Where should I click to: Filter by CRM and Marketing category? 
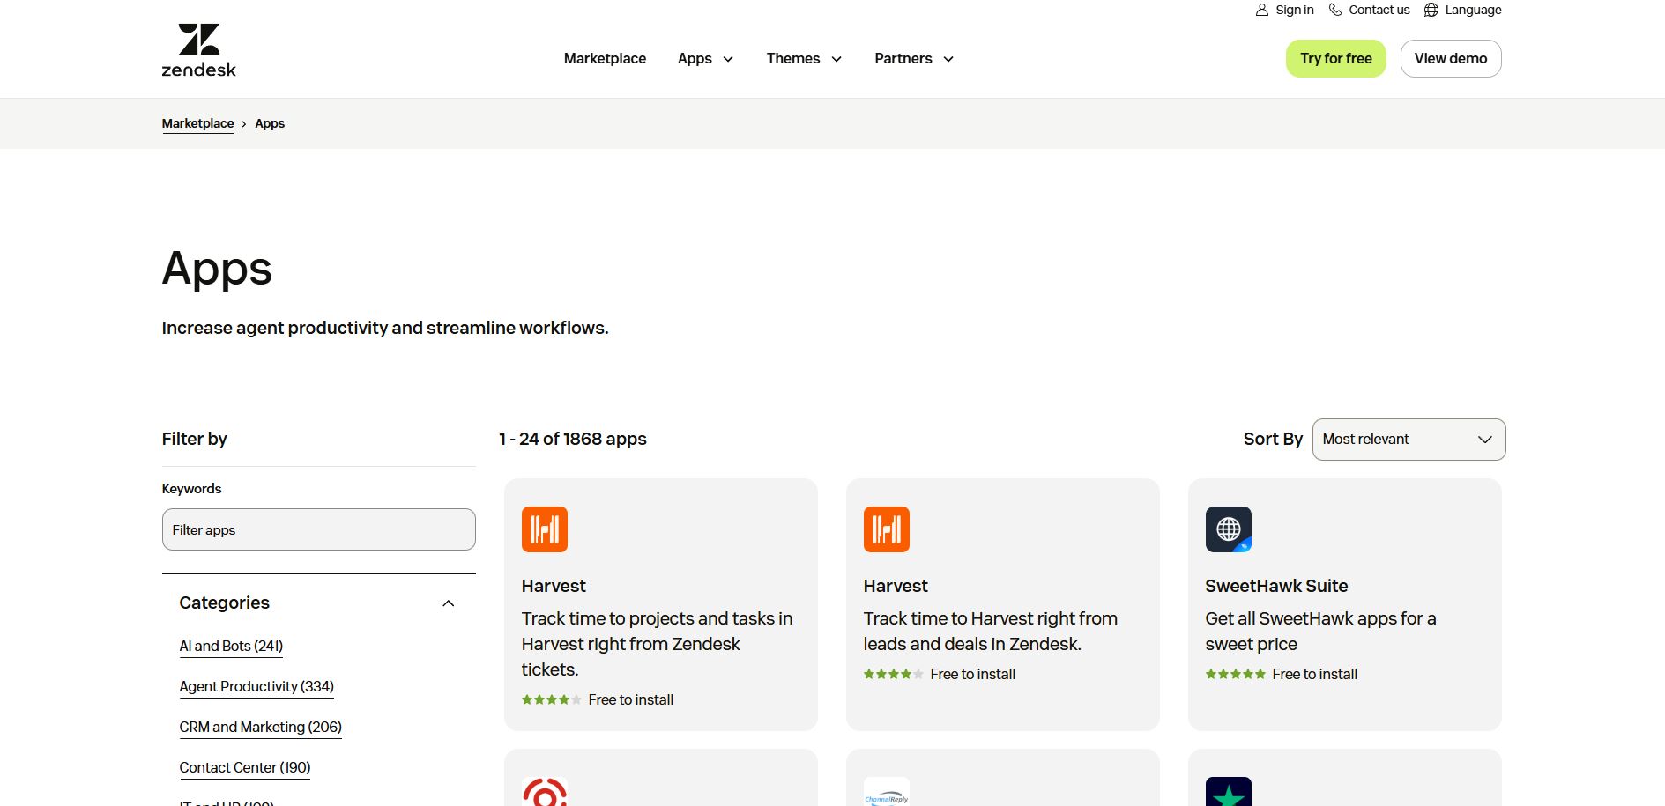(x=260, y=727)
